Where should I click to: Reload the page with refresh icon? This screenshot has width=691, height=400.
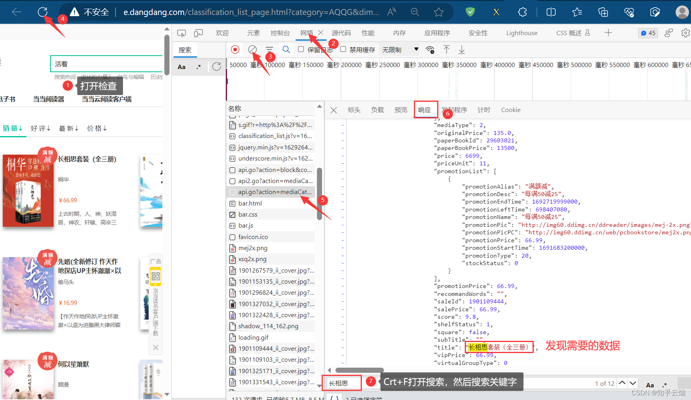tap(43, 12)
